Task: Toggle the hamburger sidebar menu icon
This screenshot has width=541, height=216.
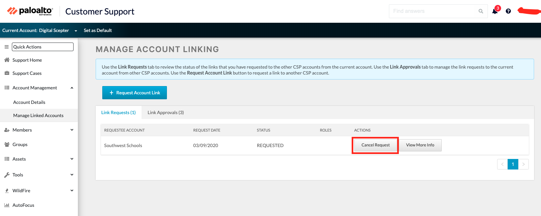Action: tap(6, 47)
